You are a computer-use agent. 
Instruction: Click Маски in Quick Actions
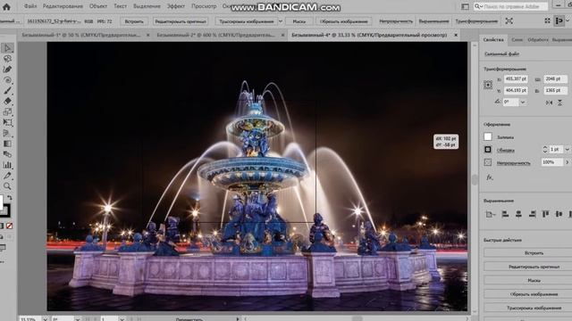534,281
